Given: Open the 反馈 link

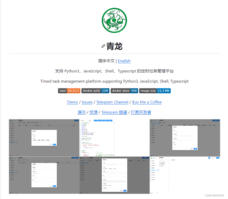Looking at the screenshot, I should point(93,112).
